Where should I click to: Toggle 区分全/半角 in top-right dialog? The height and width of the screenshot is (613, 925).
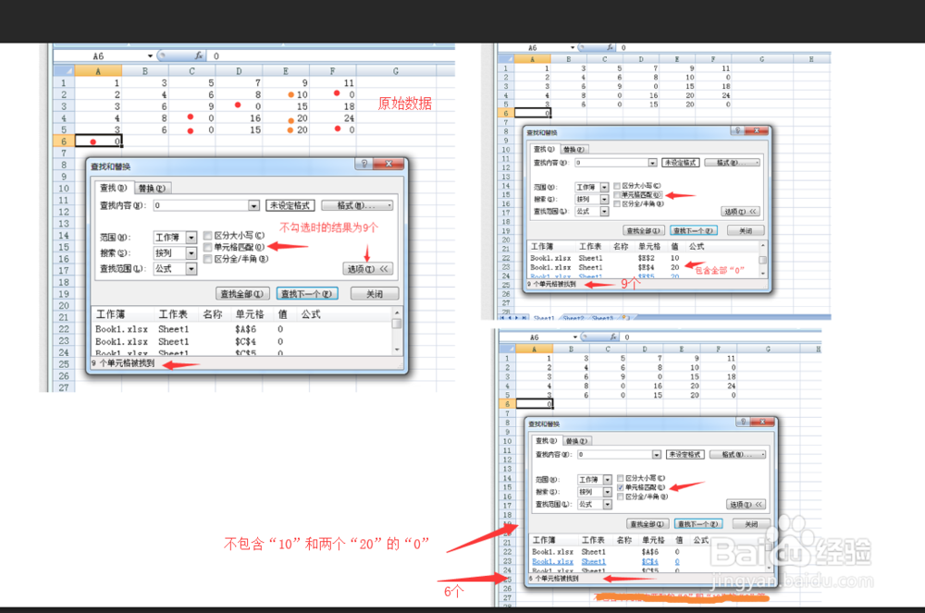tap(617, 204)
